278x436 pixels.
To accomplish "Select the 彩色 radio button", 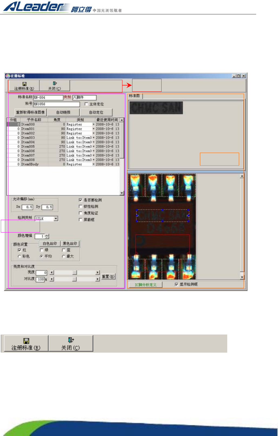I will coord(19,256).
